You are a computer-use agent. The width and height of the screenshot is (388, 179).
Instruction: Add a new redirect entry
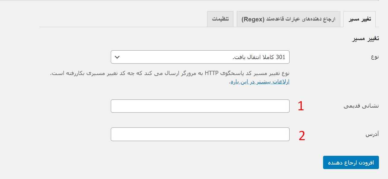click(351, 162)
